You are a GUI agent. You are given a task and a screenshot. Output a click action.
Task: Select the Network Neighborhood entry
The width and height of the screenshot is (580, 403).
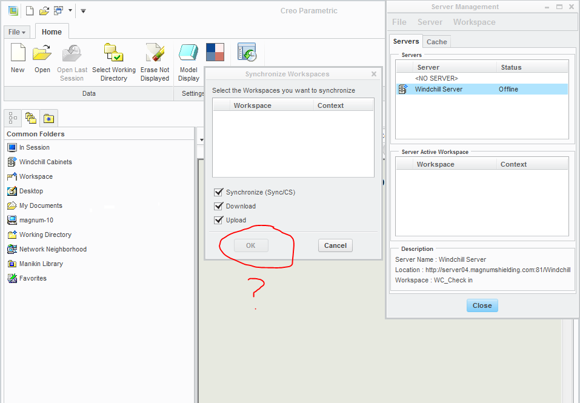(x=47, y=249)
